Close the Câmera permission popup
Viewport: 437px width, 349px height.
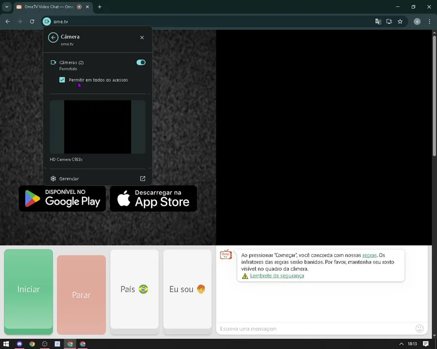pyautogui.click(x=142, y=38)
